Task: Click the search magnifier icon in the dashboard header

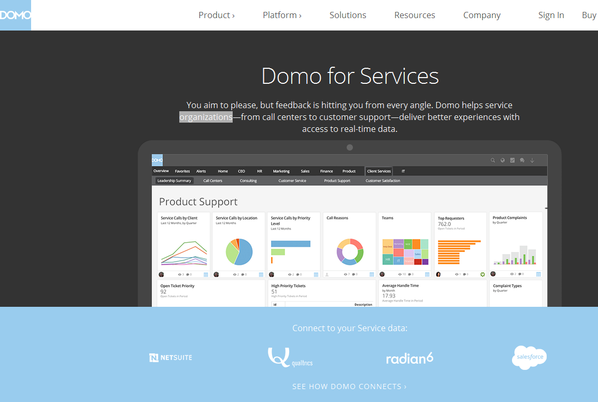Action: [493, 160]
